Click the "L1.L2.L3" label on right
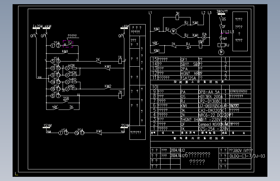This screenshot has height=181, width=280. point(227,32)
